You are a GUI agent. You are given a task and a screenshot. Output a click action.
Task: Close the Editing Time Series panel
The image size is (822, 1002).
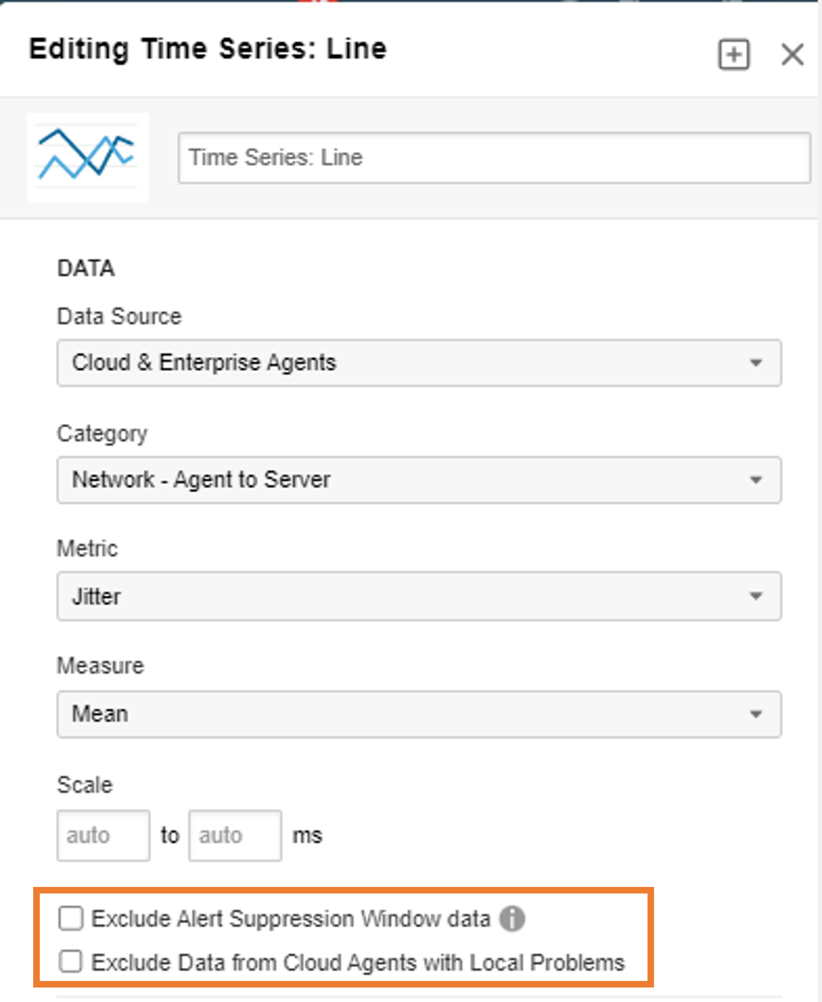click(792, 54)
